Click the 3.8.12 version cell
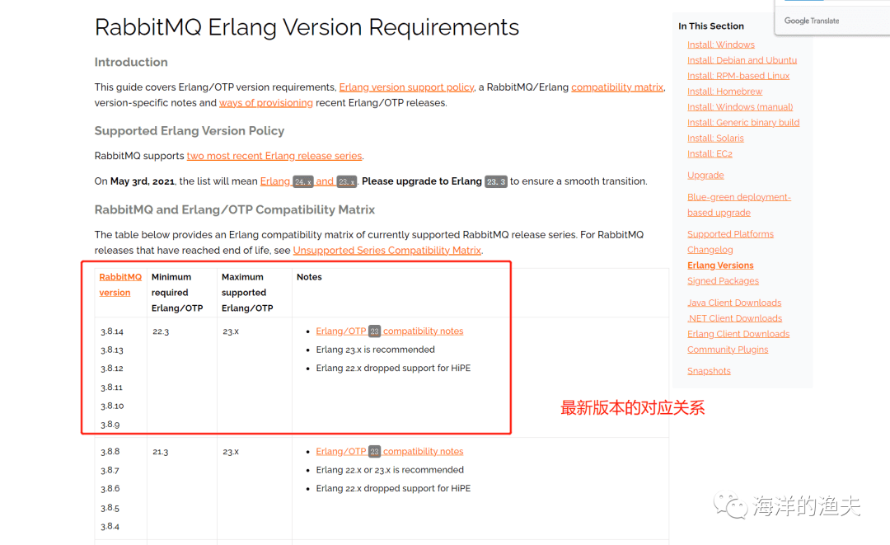The height and width of the screenshot is (545, 890). click(112, 369)
